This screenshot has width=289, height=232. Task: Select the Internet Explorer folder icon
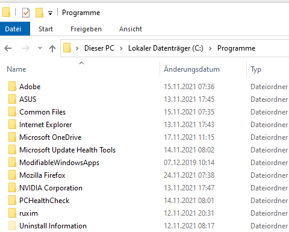[x=12, y=124]
